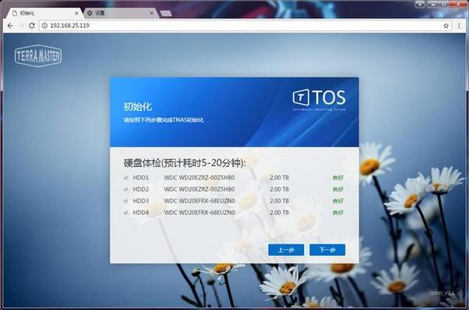Switch to the 初始化 browser tab
The image size is (469, 310).
43,13
